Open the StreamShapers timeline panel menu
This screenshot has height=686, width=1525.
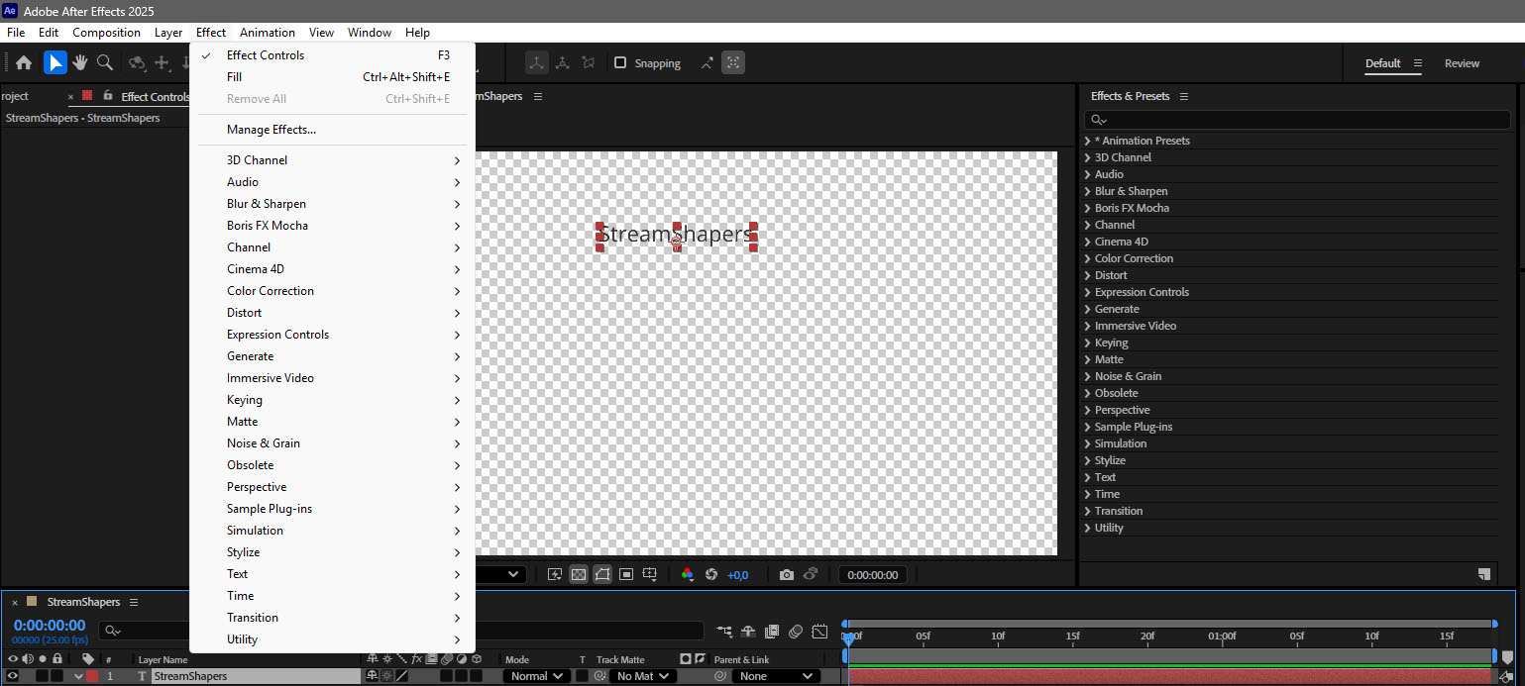134,602
